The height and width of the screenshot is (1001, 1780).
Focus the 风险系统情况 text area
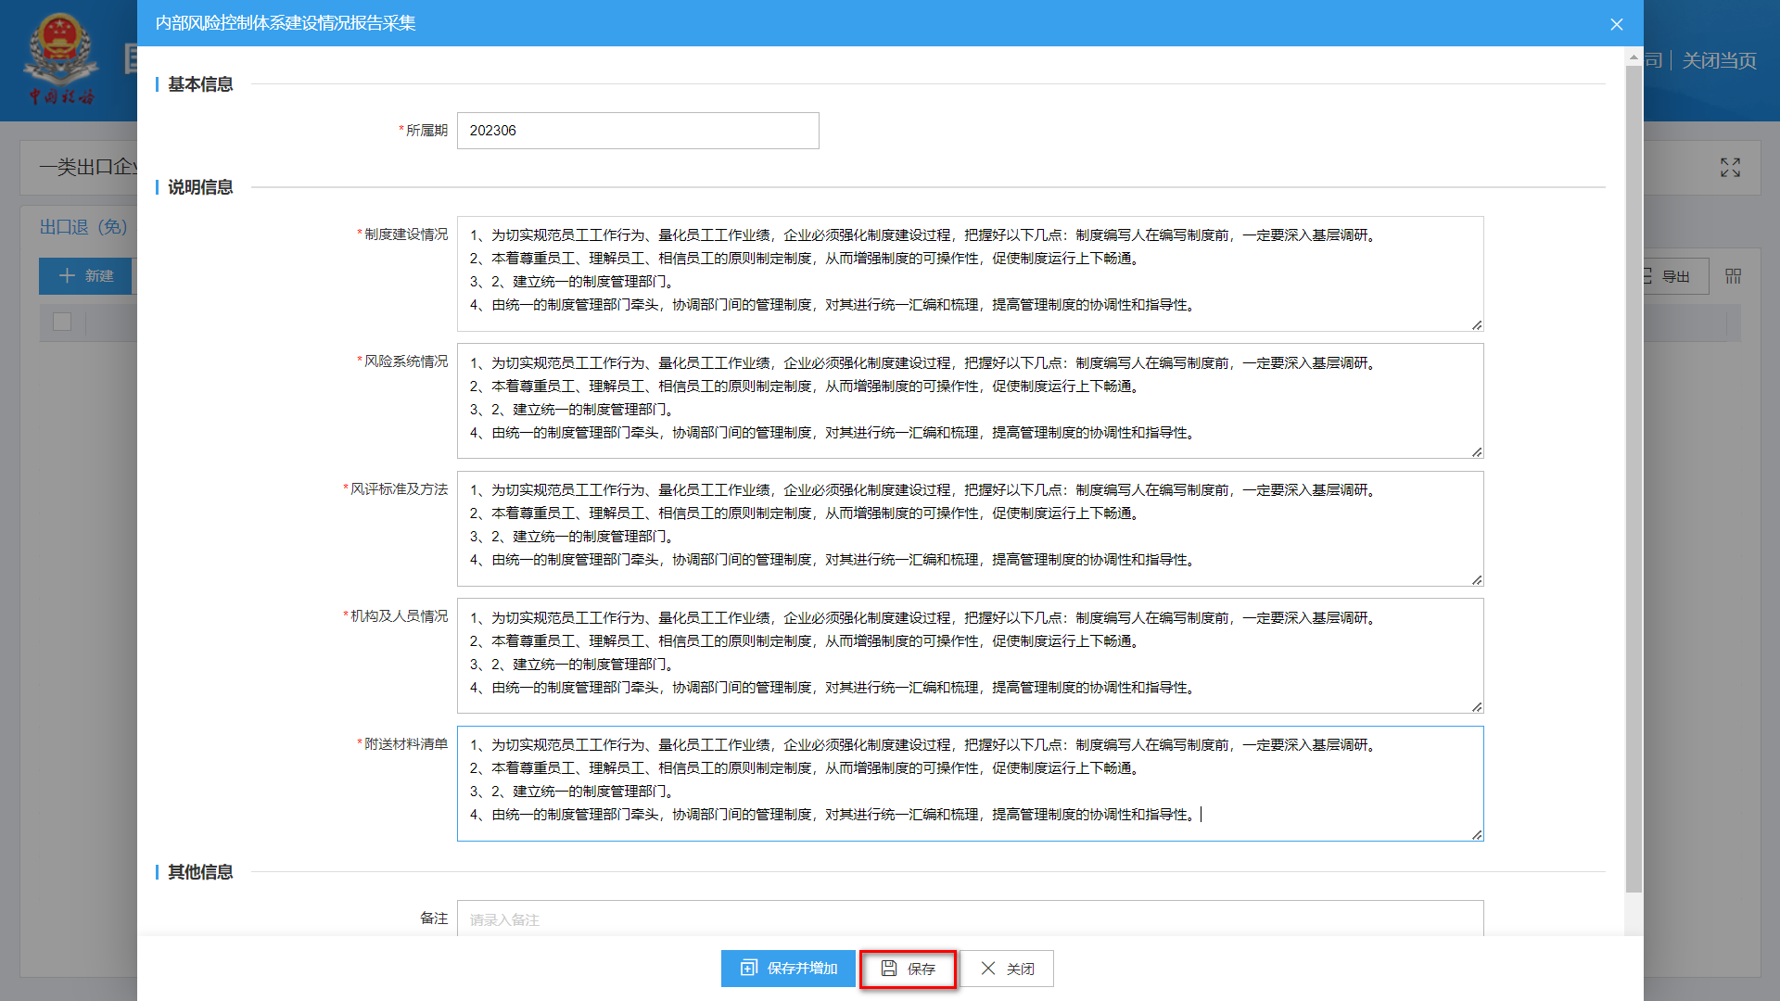click(970, 400)
